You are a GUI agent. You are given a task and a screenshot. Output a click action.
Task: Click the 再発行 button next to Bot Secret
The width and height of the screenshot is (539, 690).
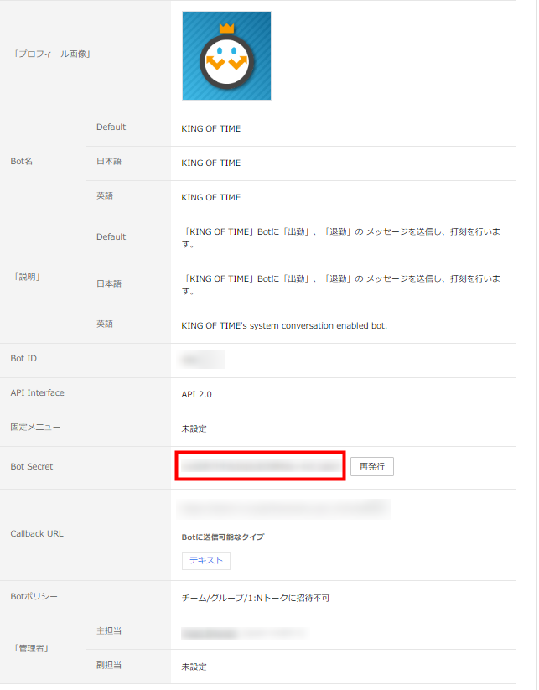372,466
